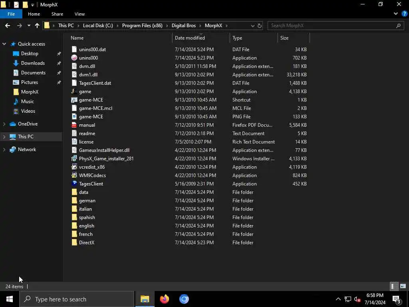Expand the Network tree node
Image resolution: width=409 pixels, height=307 pixels.
[x=4, y=150]
